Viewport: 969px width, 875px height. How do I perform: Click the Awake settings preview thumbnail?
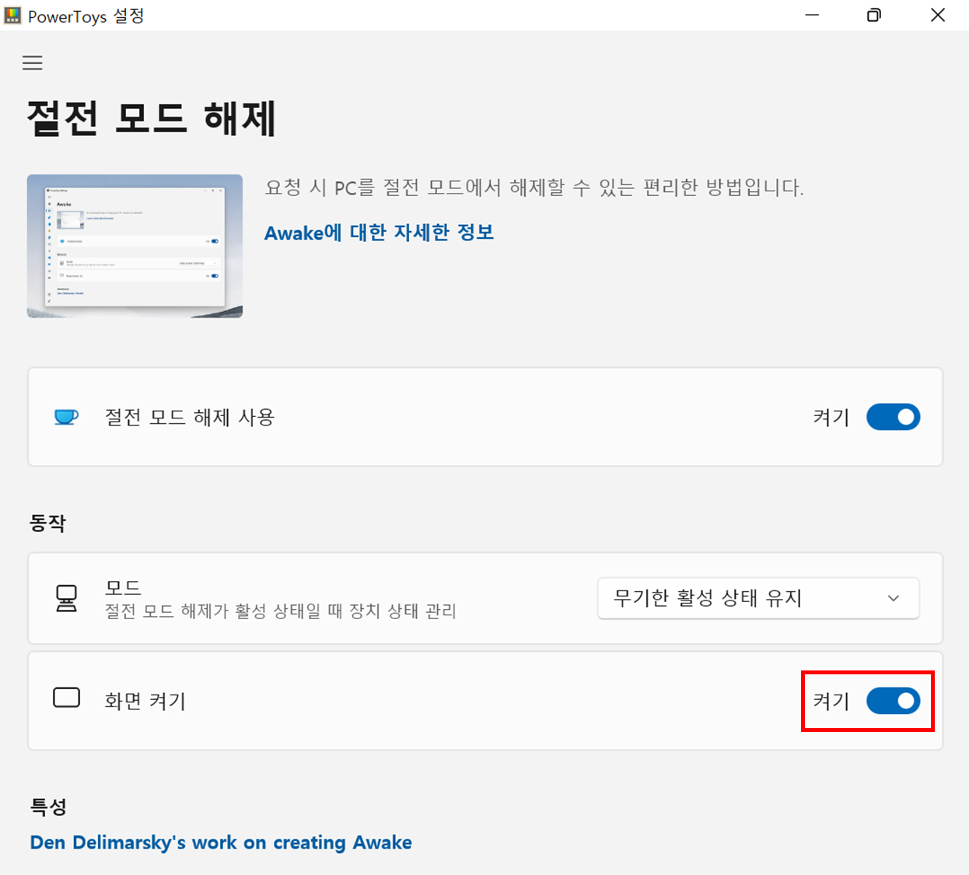coord(135,246)
